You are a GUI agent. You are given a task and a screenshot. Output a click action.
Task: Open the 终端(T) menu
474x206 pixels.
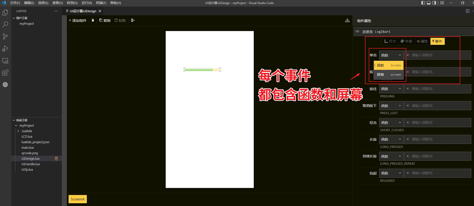click(x=101, y=3)
